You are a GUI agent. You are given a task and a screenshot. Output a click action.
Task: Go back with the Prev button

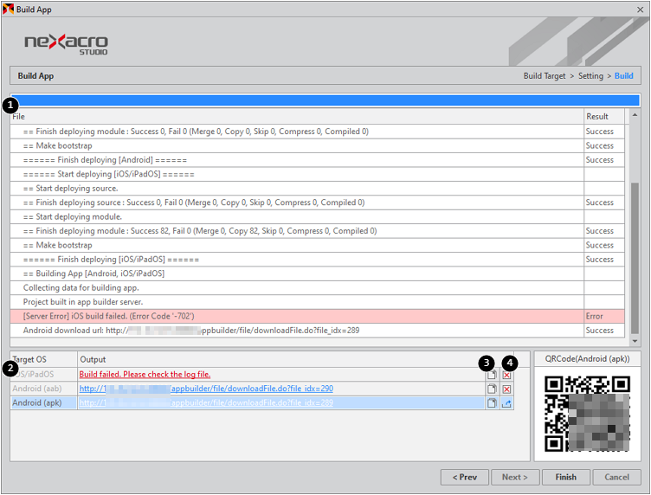[x=465, y=477]
